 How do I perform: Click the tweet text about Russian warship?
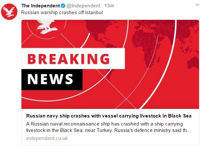coord(57,12)
